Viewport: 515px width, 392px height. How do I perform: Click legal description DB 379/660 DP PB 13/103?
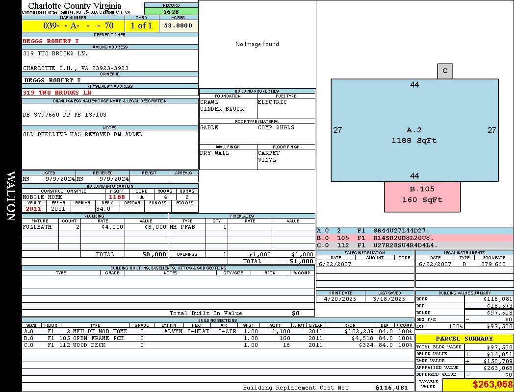click(x=65, y=115)
